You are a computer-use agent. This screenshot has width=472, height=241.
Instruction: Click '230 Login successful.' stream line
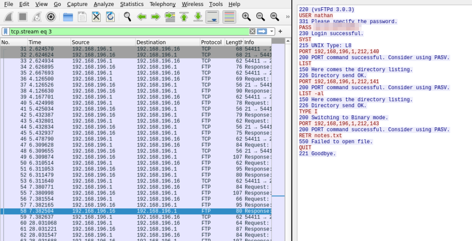click(x=331, y=34)
